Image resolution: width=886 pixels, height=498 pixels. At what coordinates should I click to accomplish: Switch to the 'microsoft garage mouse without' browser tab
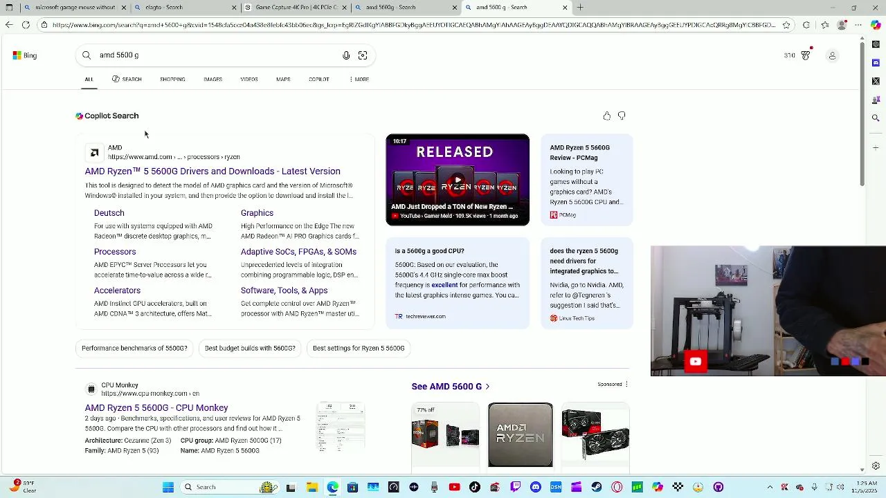pos(75,8)
